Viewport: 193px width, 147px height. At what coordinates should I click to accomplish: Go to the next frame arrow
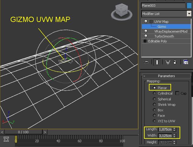[x=45, y=132]
